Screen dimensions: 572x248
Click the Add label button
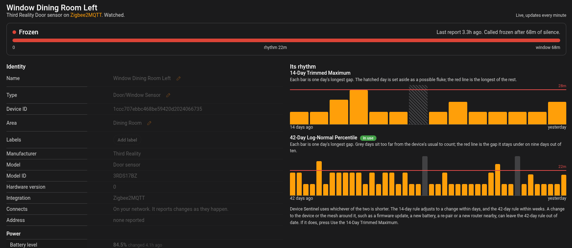pyautogui.click(x=127, y=140)
